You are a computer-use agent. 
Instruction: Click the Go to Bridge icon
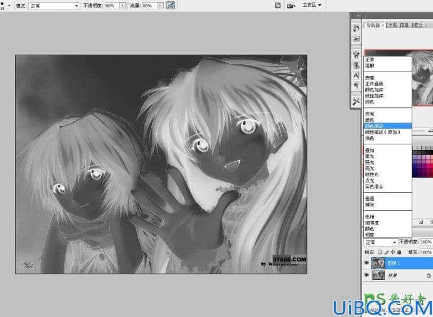tap(291, 5)
